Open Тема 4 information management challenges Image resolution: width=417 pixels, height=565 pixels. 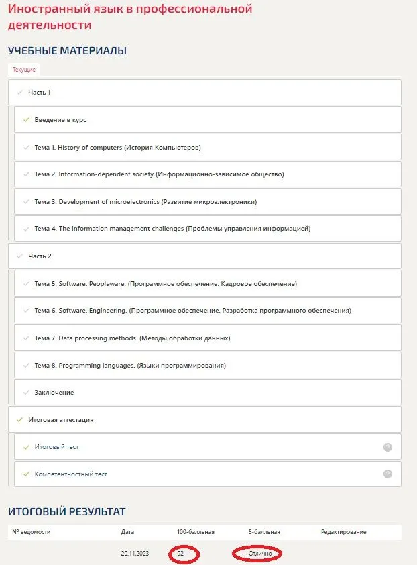pos(172,229)
